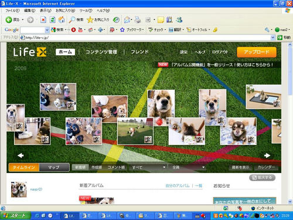Refresh the page with the green arrows icon

pos(52,19)
